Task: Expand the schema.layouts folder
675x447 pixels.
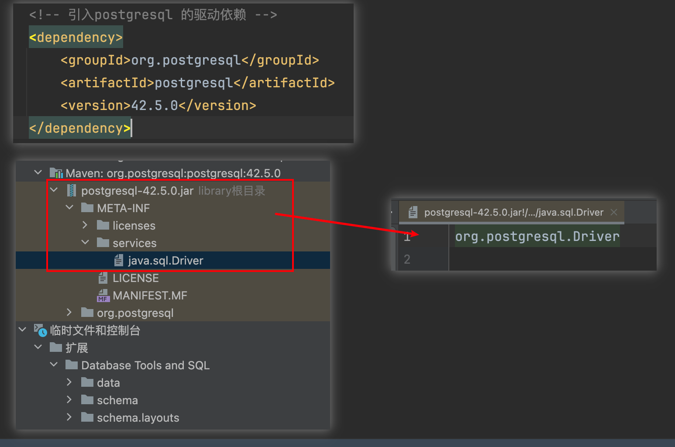Action: pos(69,417)
